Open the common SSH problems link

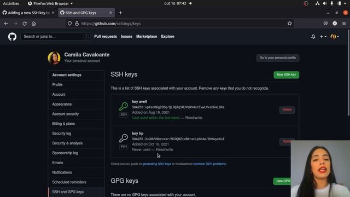(209, 164)
